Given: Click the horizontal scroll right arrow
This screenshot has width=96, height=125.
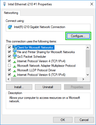Looking at the screenshot, I should click(x=83, y=79).
